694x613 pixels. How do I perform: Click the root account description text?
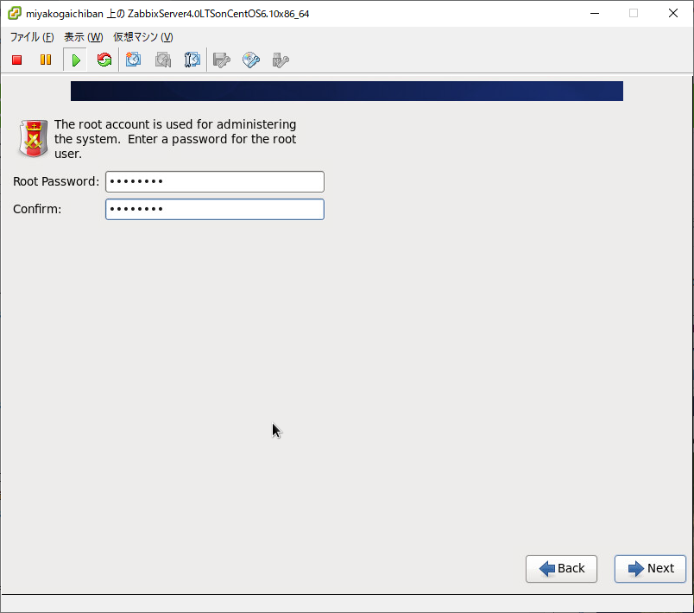175,139
